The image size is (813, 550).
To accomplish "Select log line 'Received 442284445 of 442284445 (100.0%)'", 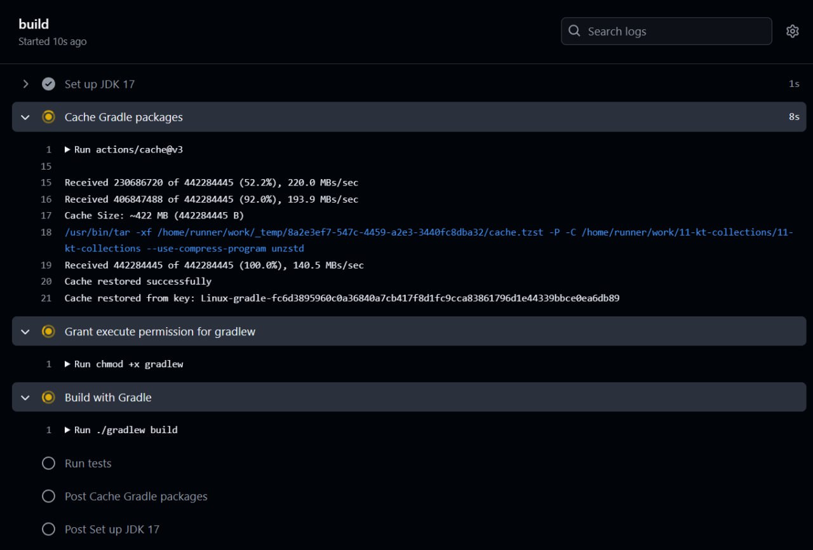I will [x=214, y=265].
